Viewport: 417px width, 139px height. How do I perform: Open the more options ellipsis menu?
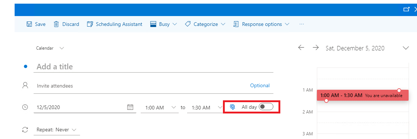tap(301, 24)
